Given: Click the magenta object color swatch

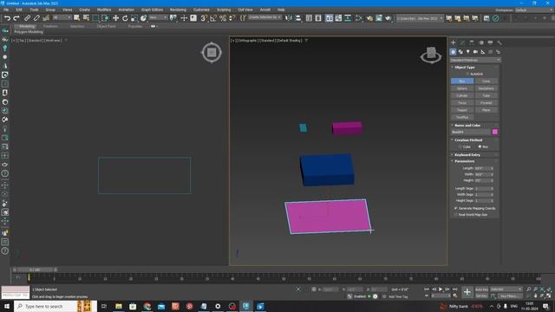Looking at the screenshot, I should (x=495, y=132).
